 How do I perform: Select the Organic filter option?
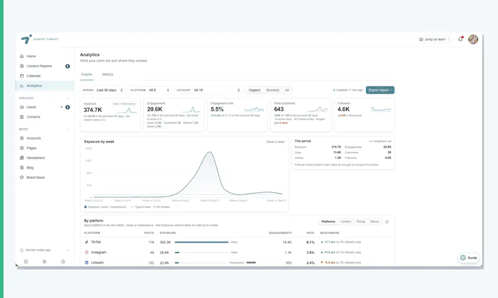[255, 90]
